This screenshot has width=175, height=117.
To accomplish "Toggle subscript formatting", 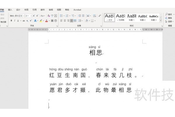I will [x=27, y=21].
